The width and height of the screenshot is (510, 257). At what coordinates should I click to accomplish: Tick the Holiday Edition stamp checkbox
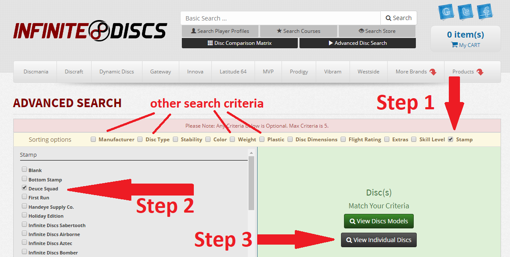point(24,215)
